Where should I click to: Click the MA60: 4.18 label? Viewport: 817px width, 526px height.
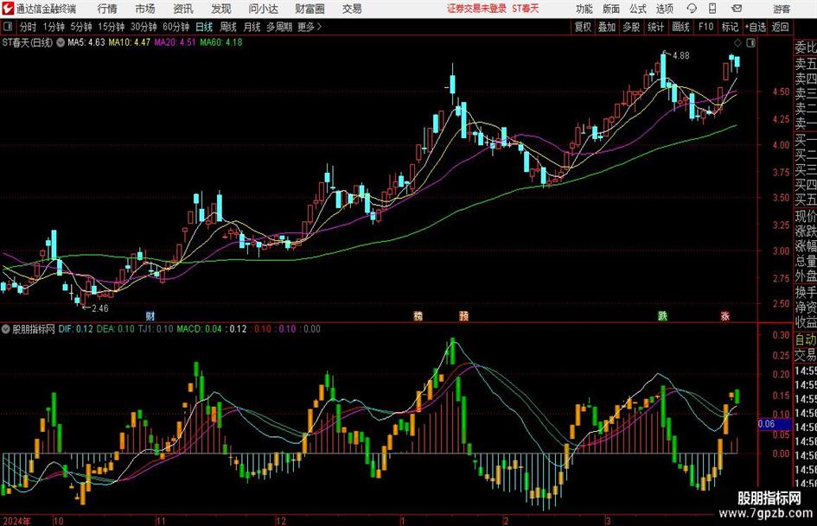point(221,42)
